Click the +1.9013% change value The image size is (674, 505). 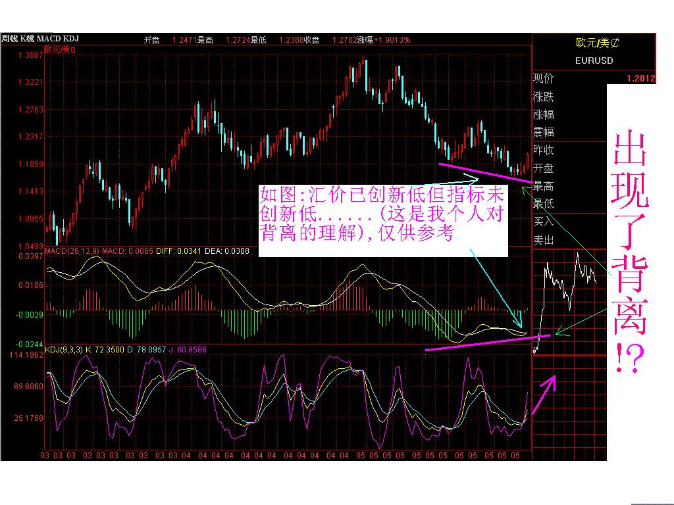pyautogui.click(x=392, y=40)
